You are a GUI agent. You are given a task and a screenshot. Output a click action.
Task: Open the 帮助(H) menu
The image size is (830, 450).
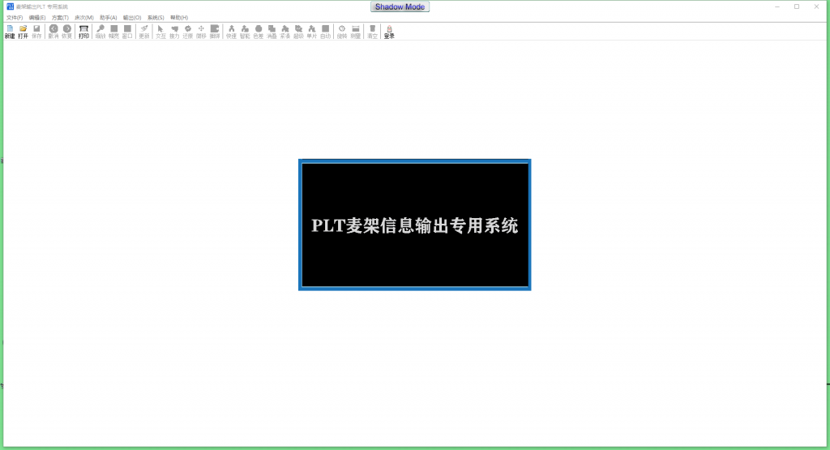click(179, 17)
